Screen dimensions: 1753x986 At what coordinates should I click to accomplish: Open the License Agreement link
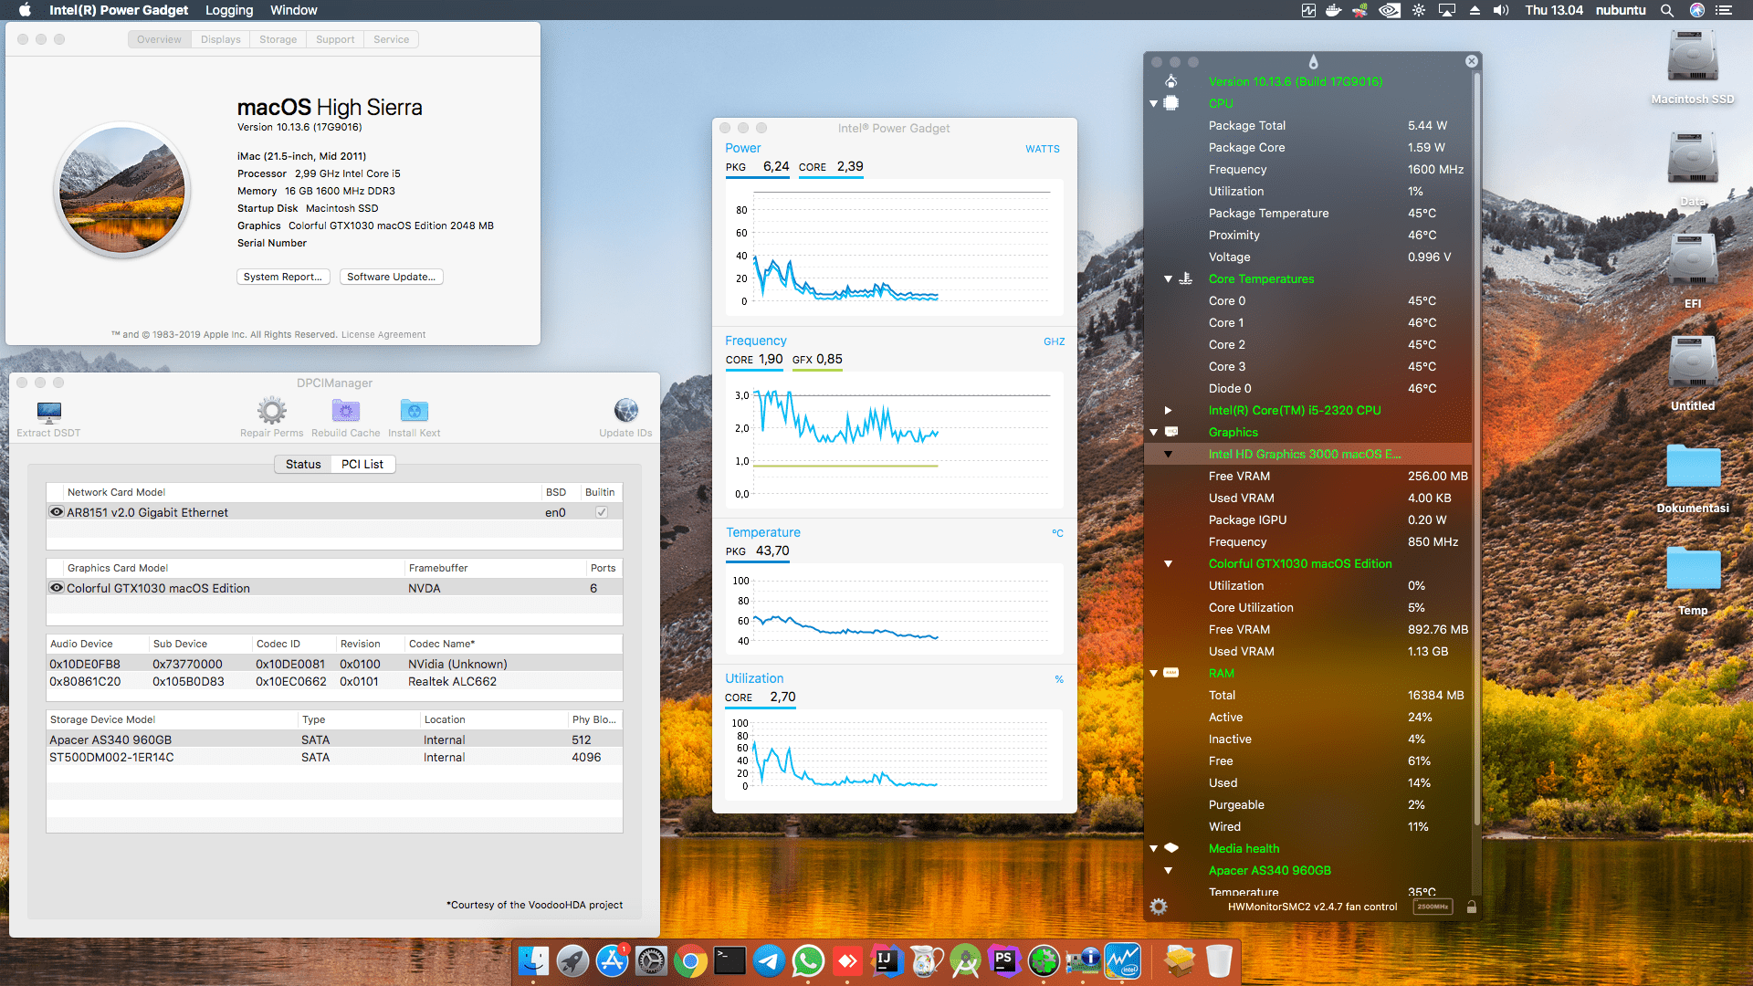pos(383,334)
